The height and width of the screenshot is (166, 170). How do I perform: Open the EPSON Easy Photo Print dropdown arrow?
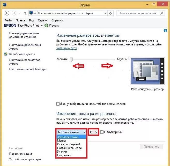42,26
